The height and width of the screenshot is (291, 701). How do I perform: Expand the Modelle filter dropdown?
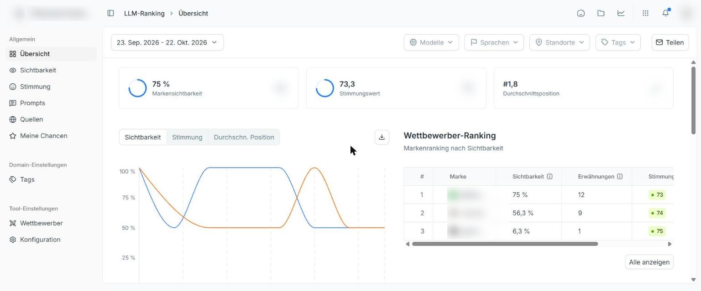tap(431, 42)
